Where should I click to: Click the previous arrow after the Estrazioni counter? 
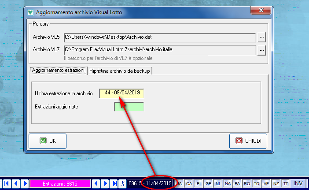pyautogui.click(x=96, y=184)
